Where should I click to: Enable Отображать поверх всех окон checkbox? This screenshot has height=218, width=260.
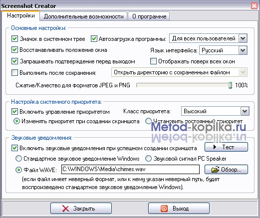[x=153, y=61]
